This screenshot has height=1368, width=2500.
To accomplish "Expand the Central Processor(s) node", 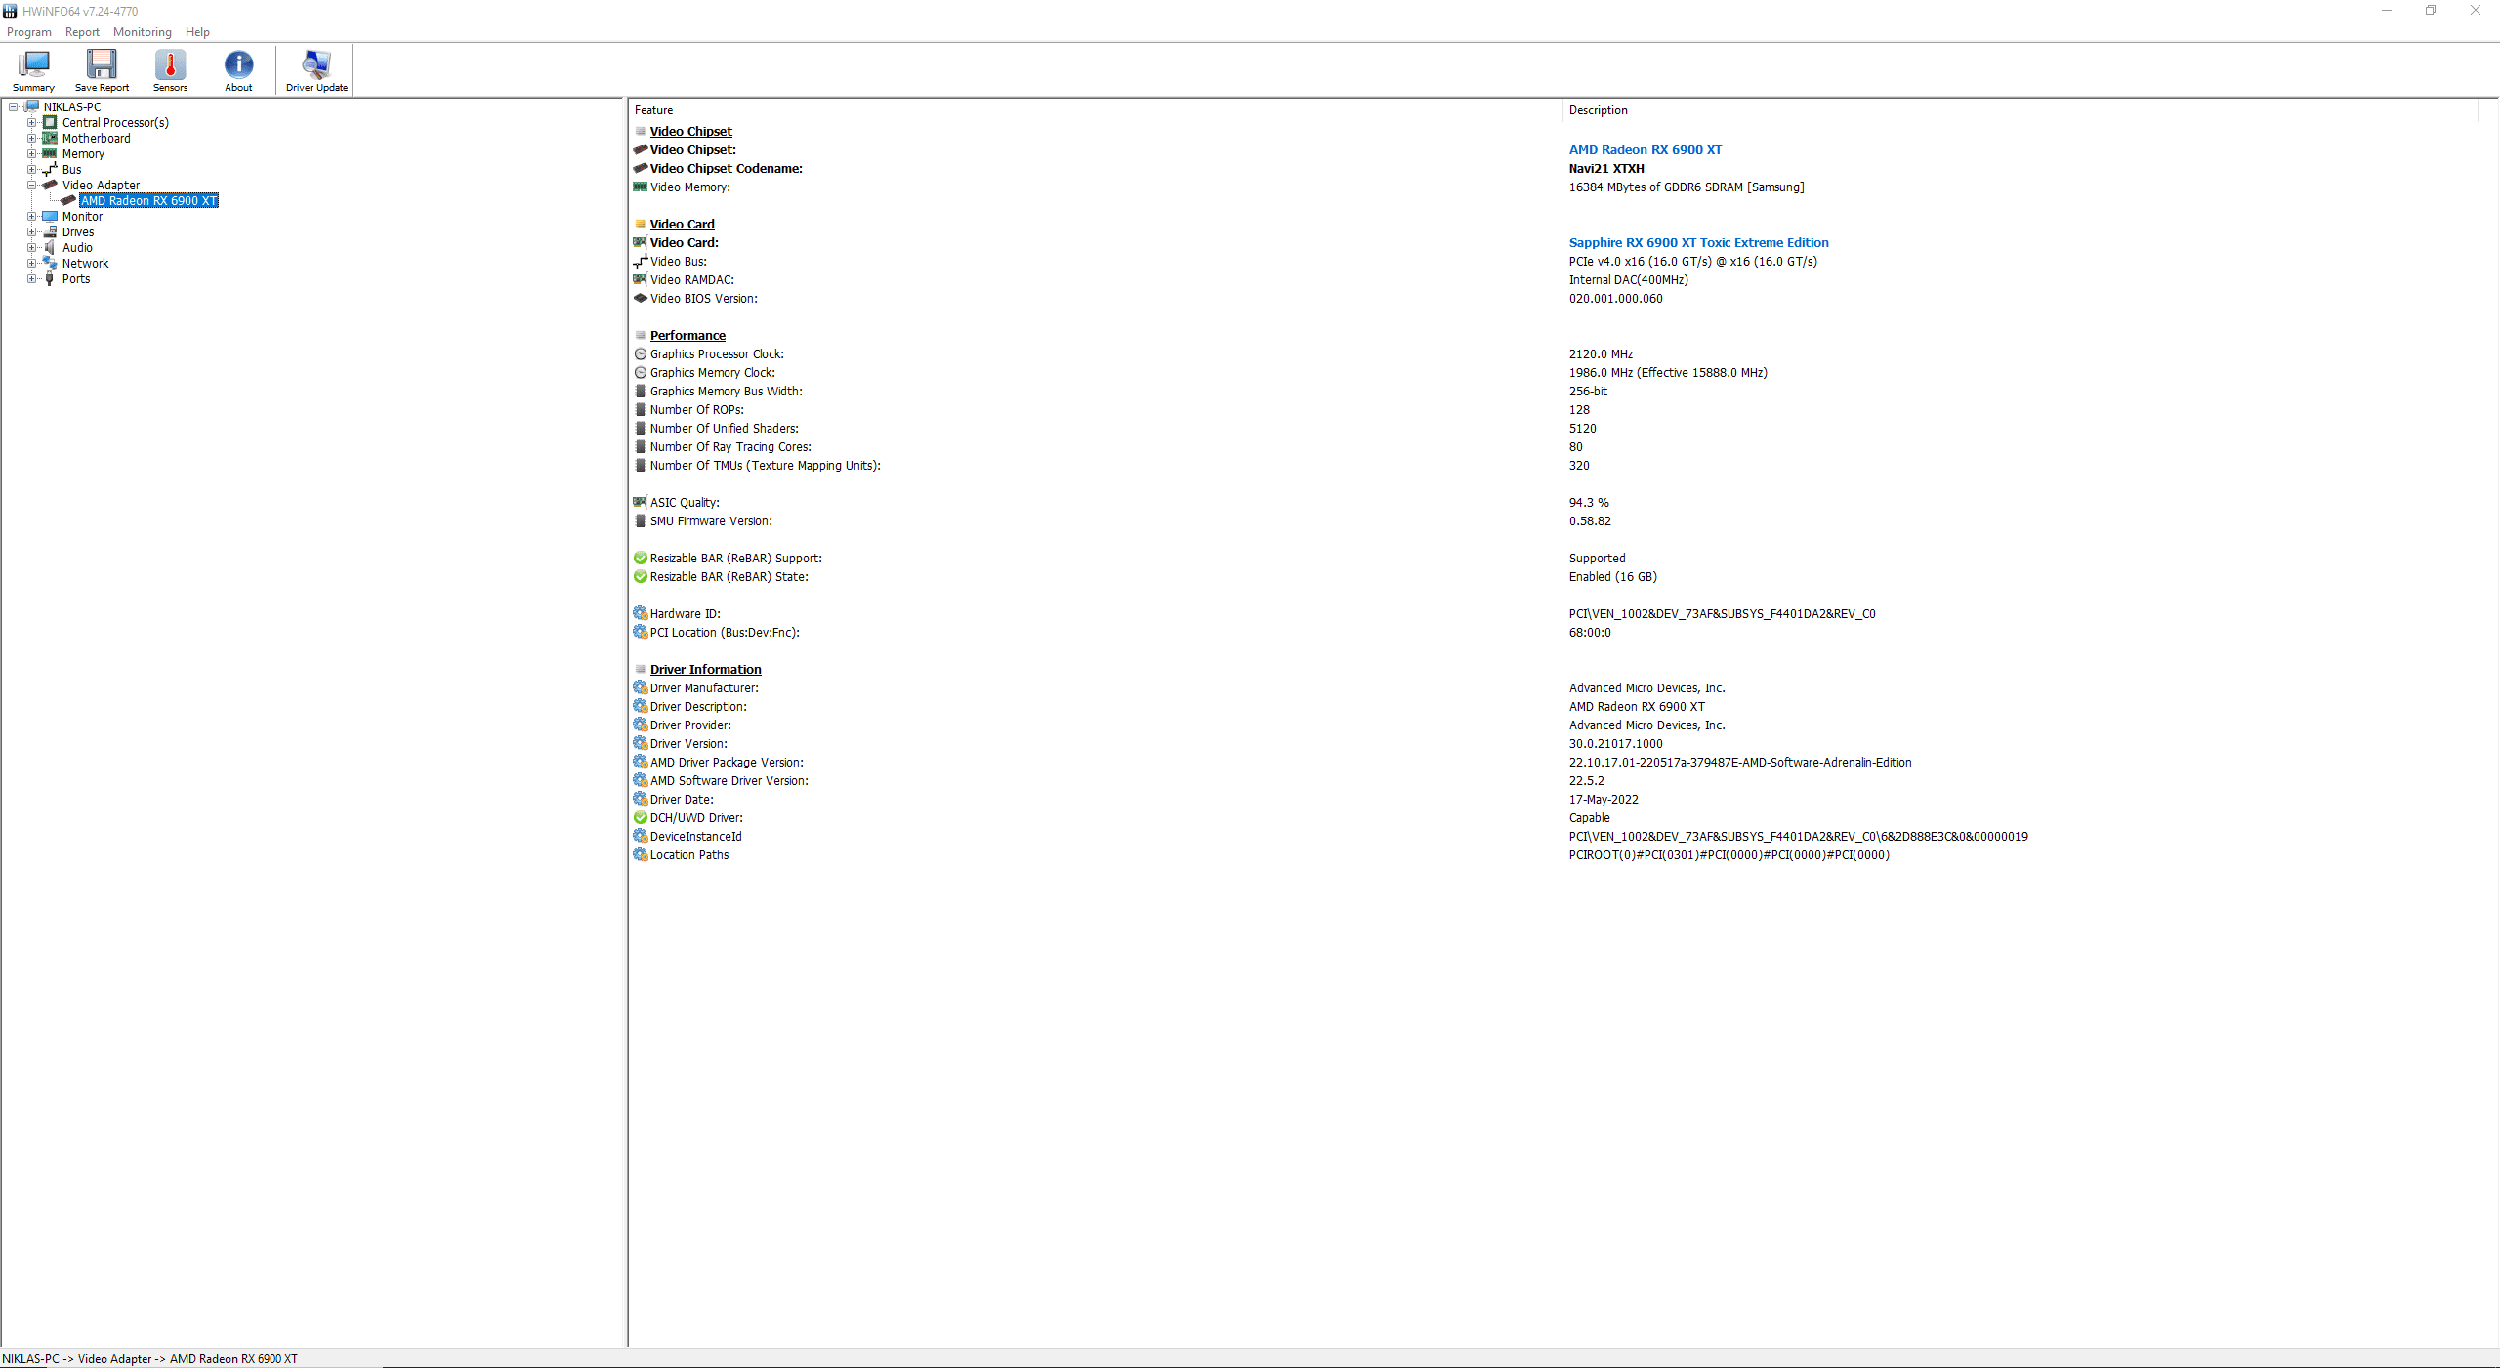I will click(x=31, y=122).
